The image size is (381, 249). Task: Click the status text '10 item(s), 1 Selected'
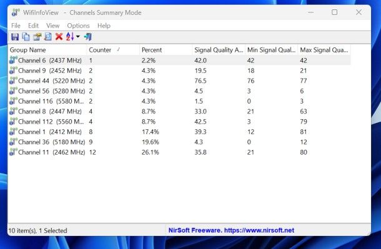click(37, 230)
